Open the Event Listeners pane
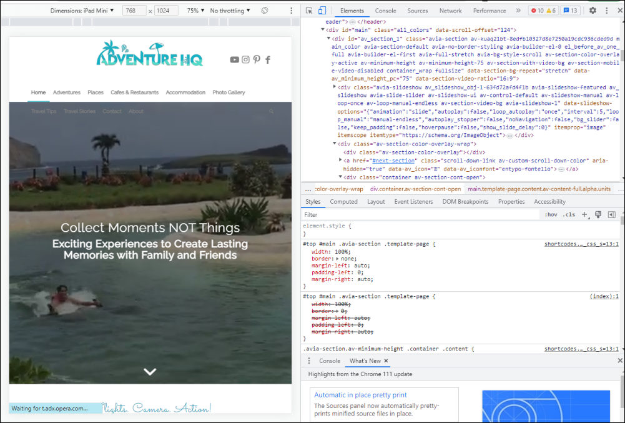Screen dimensions: 625x423 coord(415,201)
